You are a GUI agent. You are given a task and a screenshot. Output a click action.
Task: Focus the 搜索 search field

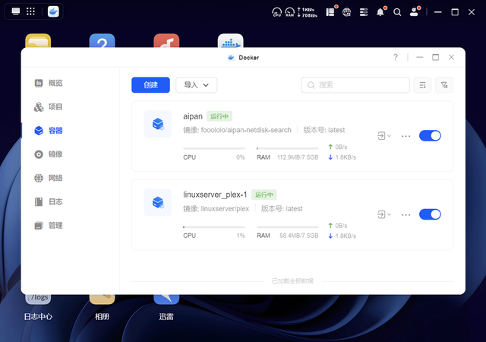point(355,85)
